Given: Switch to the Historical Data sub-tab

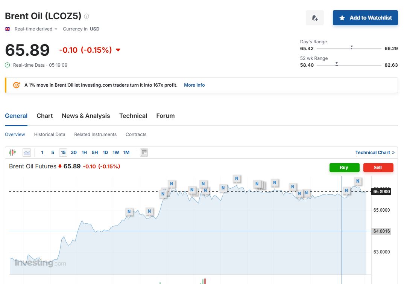Looking at the screenshot, I should coord(50,134).
